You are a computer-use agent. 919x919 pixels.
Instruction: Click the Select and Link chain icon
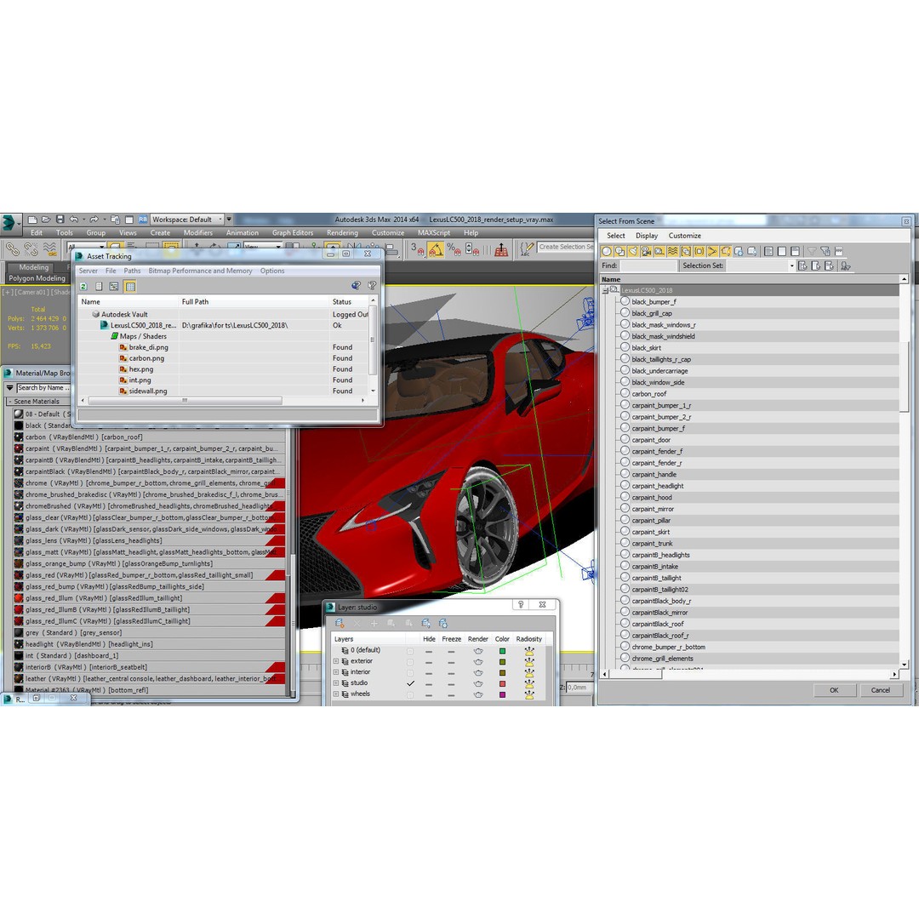tap(12, 249)
